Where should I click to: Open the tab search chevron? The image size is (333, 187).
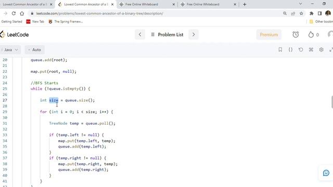(x=301, y=4)
